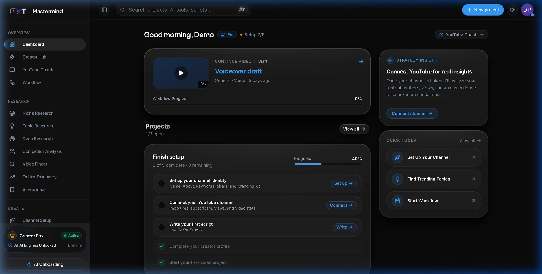This screenshot has width=542, height=274.
Task: Click the Pro badge next to greeting
Action: 227,35
